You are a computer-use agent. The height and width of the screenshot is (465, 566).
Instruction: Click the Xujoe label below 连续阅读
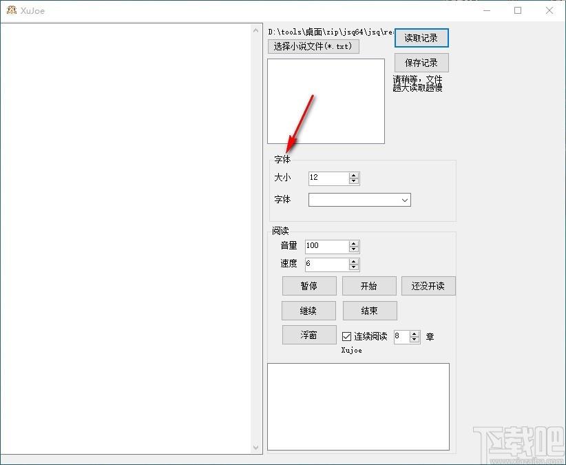point(352,350)
